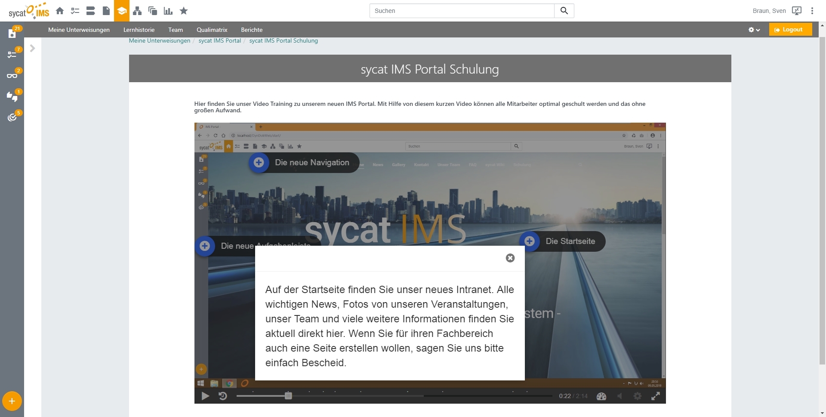This screenshot has height=417, width=826.
Task: Open the three-dot options menu at top right
Action: pyautogui.click(x=812, y=11)
